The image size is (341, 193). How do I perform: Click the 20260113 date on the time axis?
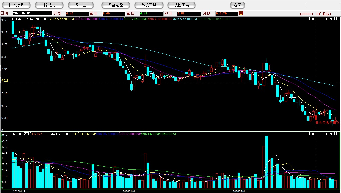[x=19, y=191]
